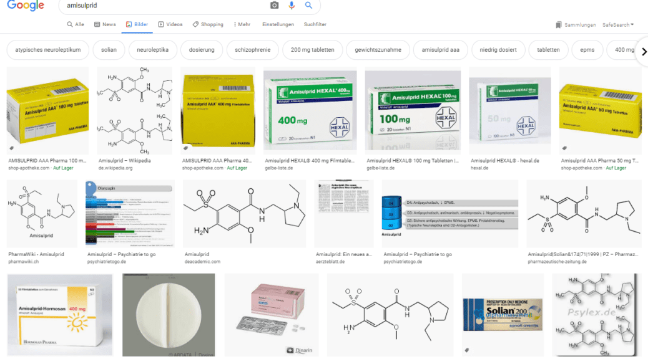Open the PharmaWiki molecule image
Viewport: 648px width, 359px height.
pos(42,214)
